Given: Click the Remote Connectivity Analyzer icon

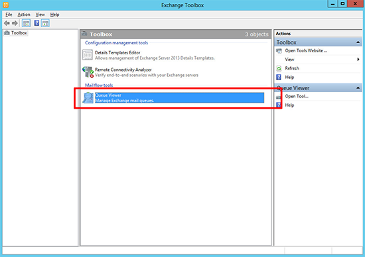Looking at the screenshot, I should coord(88,72).
